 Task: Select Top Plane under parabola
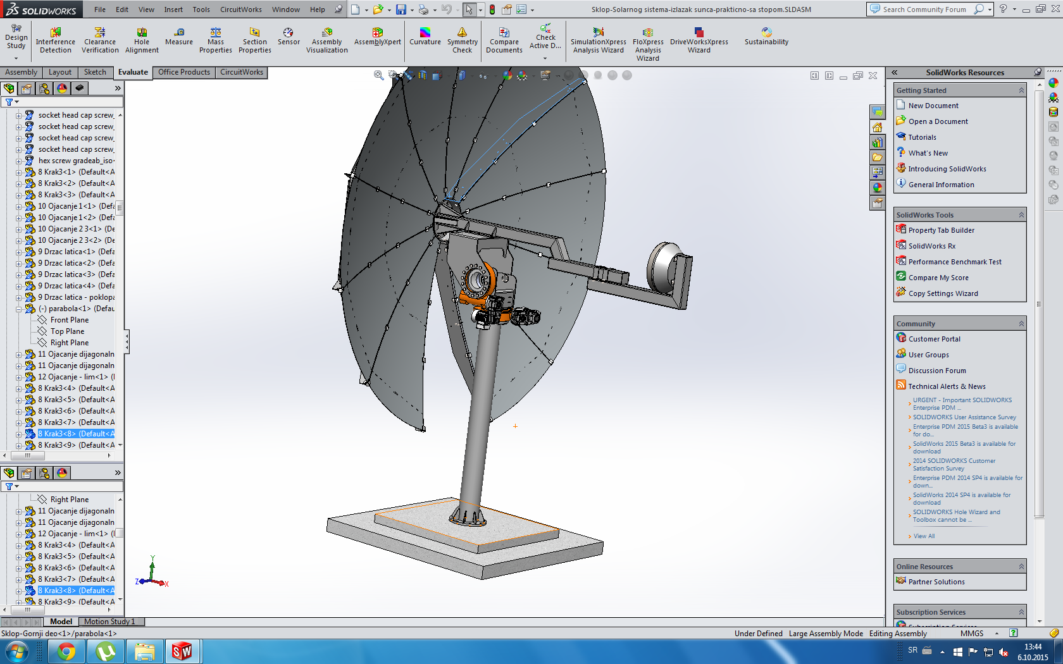point(67,331)
